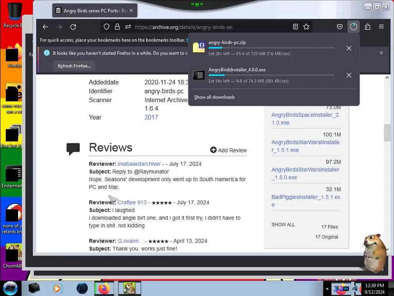394x296 pixels.
Task: Open reviewer imabasedarchiver profile link
Action: tap(139, 164)
